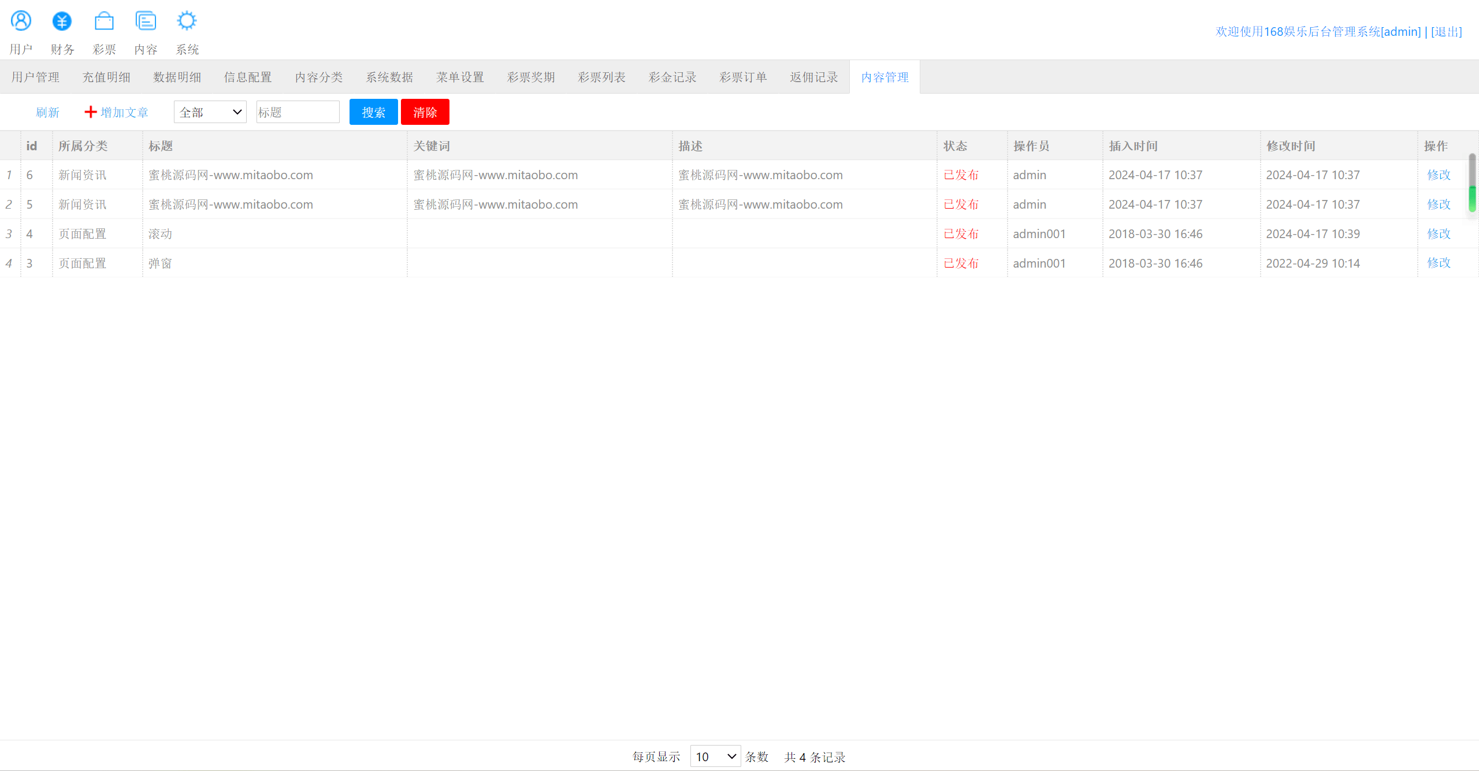Open the 用户 user icon menu
Viewport: 1479px width, 771px height.
tap(21, 21)
